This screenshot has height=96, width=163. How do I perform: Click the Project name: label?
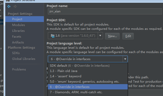57,6
